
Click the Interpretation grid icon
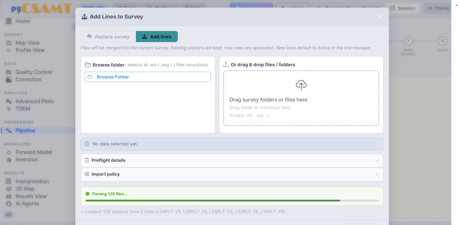click(x=9, y=181)
